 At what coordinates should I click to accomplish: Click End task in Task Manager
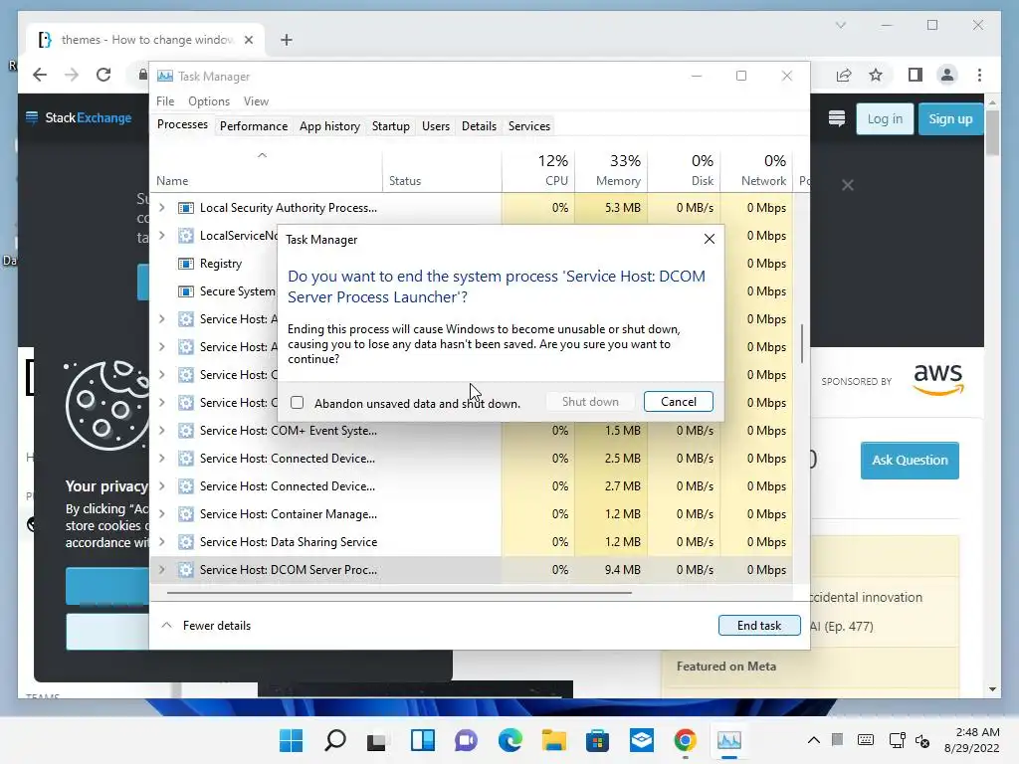click(759, 625)
